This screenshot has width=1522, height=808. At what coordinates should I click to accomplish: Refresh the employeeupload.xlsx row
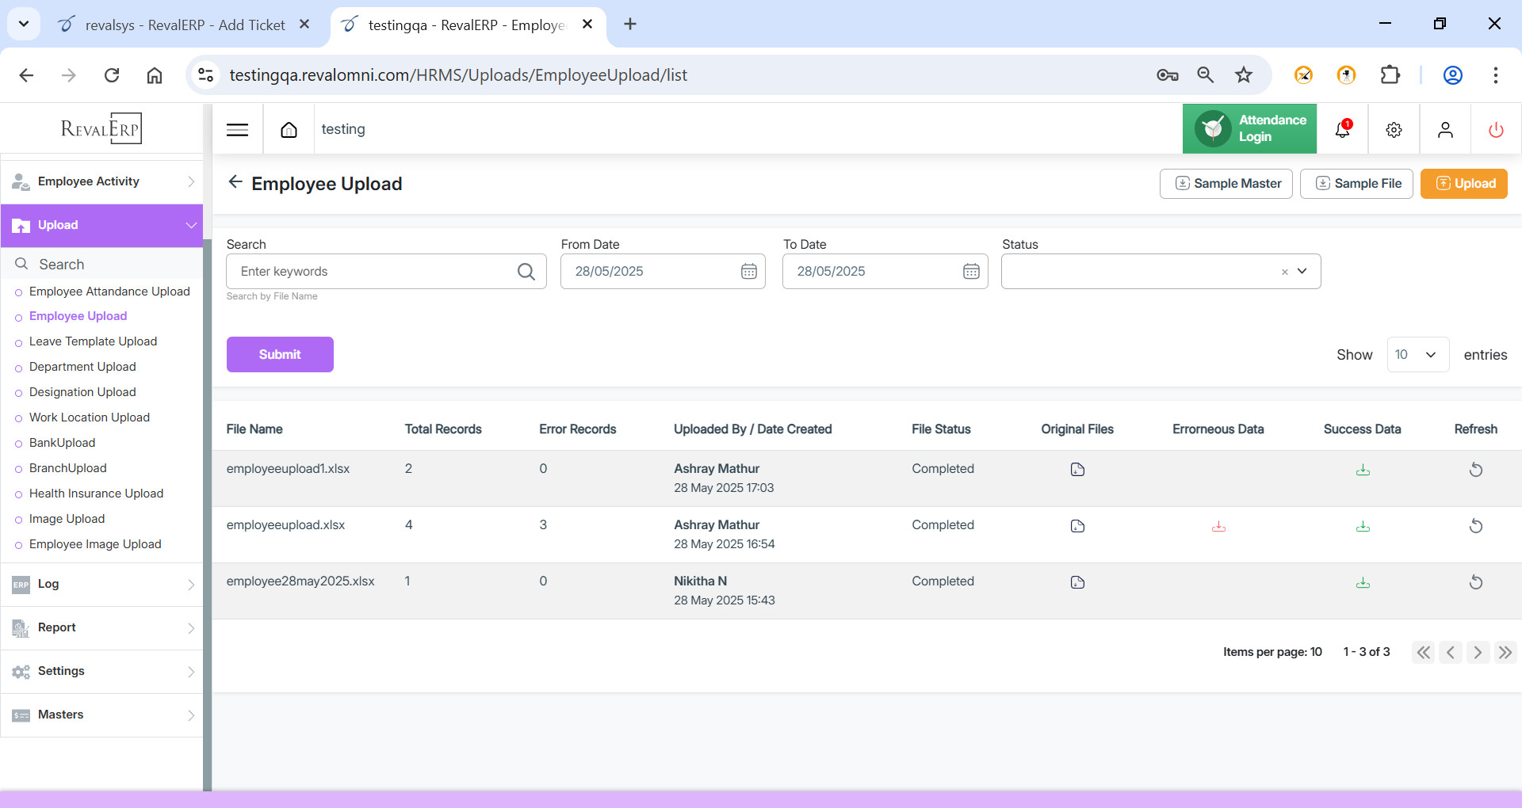point(1475,526)
